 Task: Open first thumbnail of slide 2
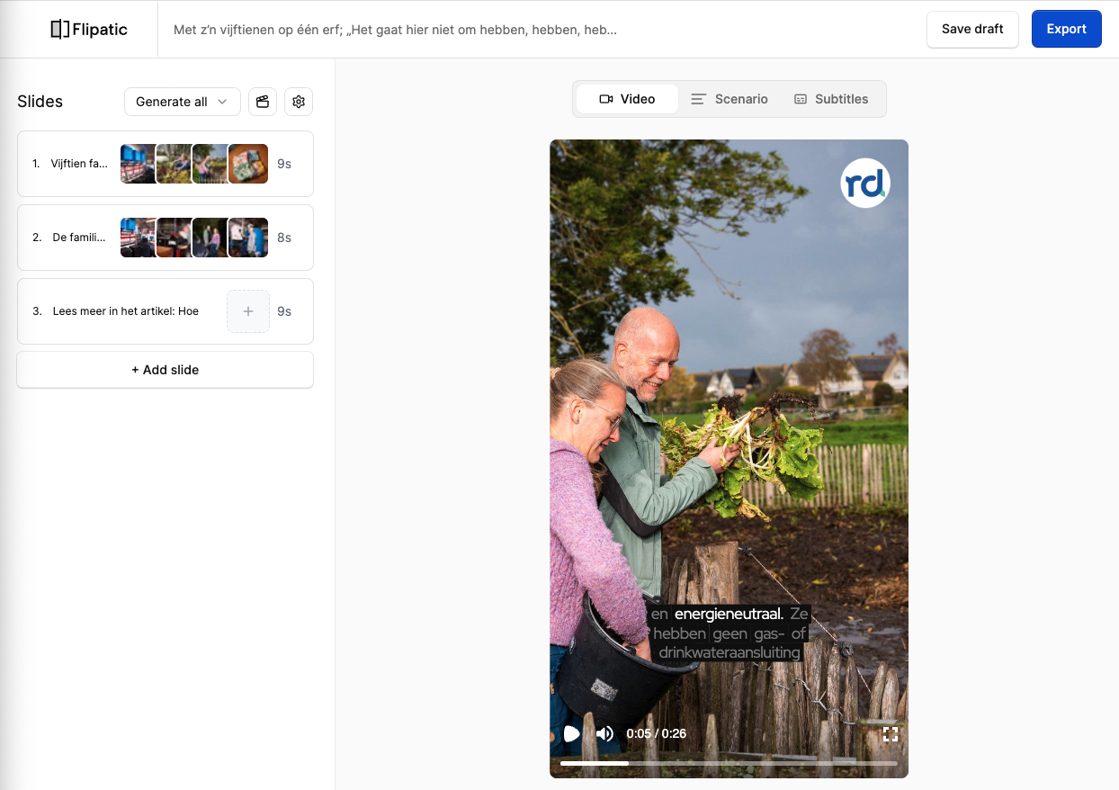(x=138, y=238)
